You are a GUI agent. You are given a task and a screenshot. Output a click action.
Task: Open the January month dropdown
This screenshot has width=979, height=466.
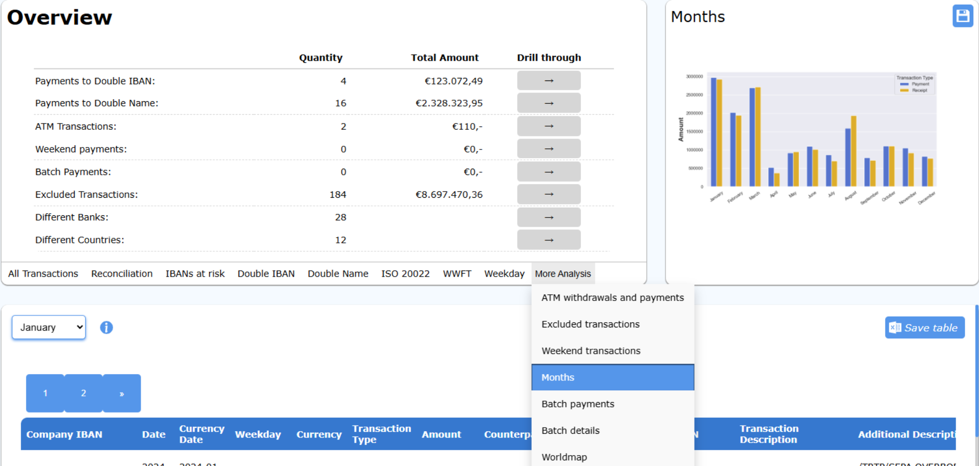[49, 327]
